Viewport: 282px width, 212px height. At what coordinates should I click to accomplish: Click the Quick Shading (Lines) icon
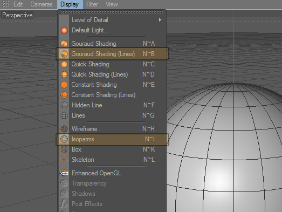click(64, 74)
